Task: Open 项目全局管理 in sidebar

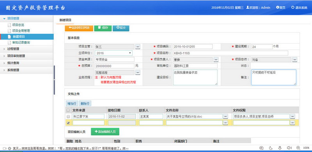Action: (x=21, y=31)
